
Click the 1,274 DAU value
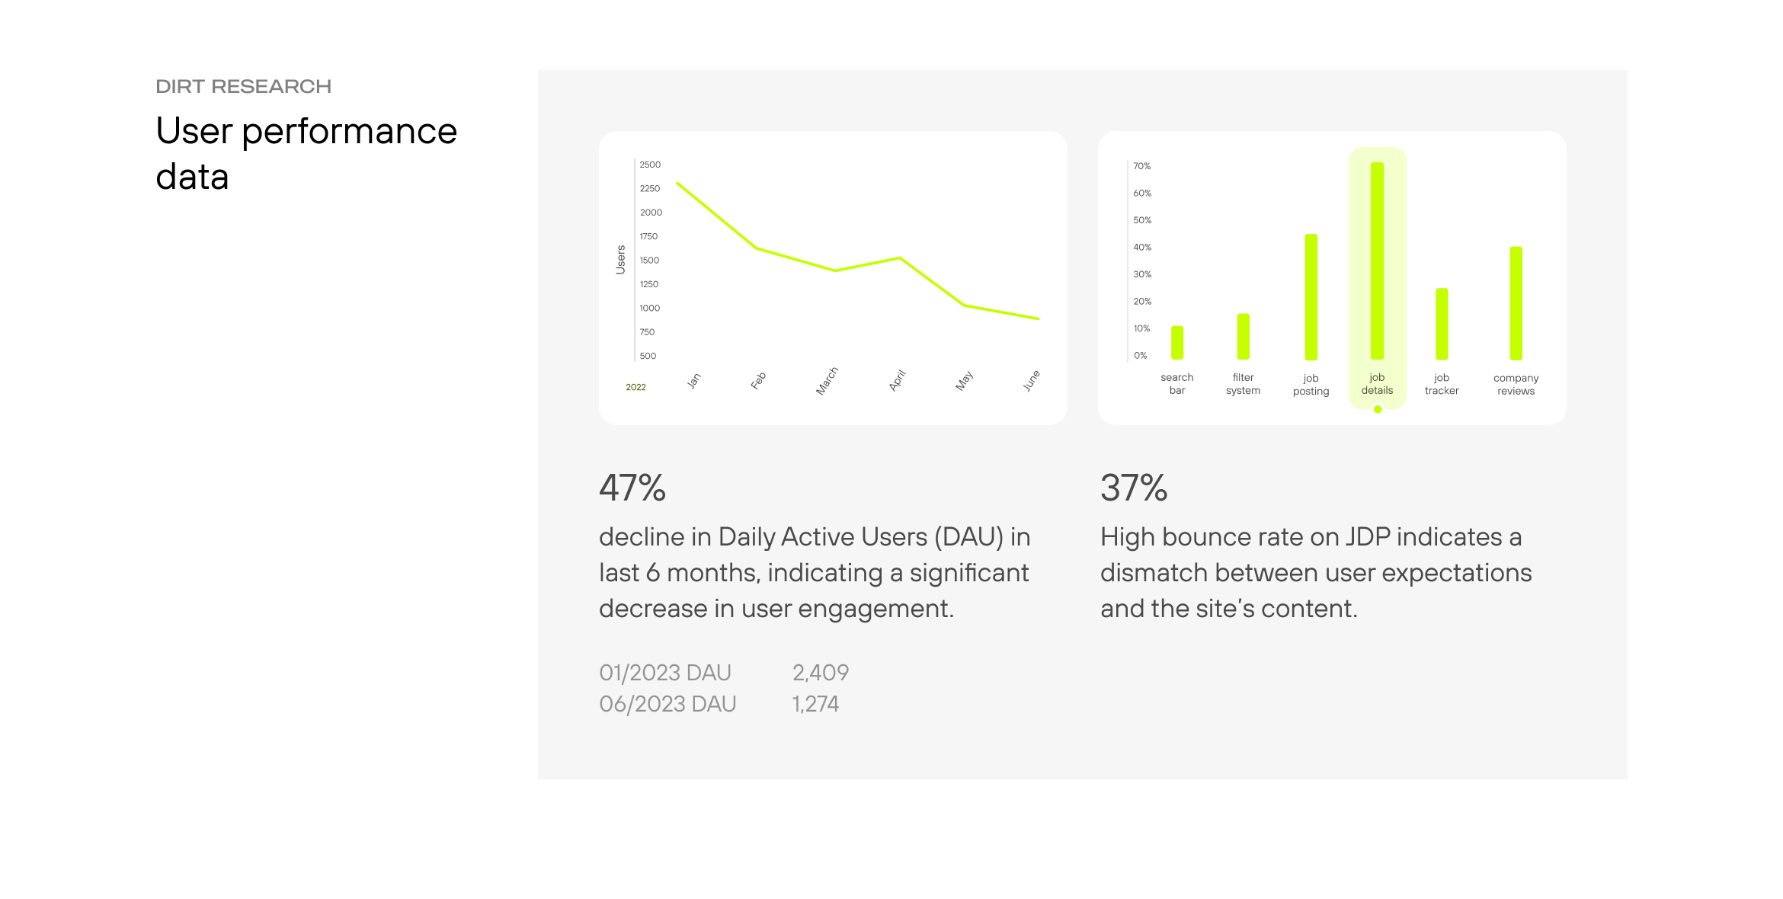click(x=815, y=704)
